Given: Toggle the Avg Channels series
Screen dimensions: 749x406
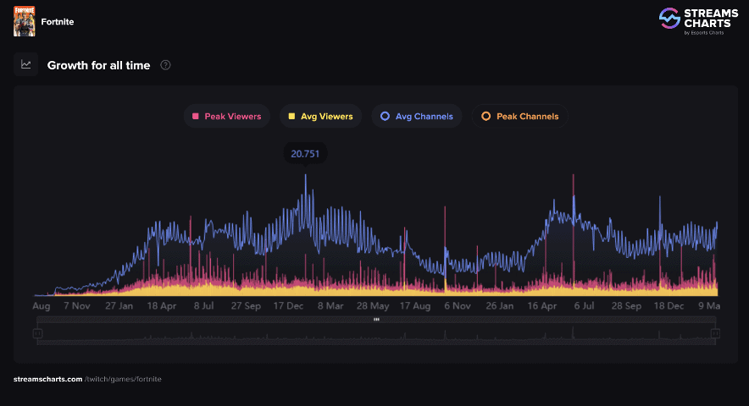Looking at the screenshot, I should coord(417,117).
